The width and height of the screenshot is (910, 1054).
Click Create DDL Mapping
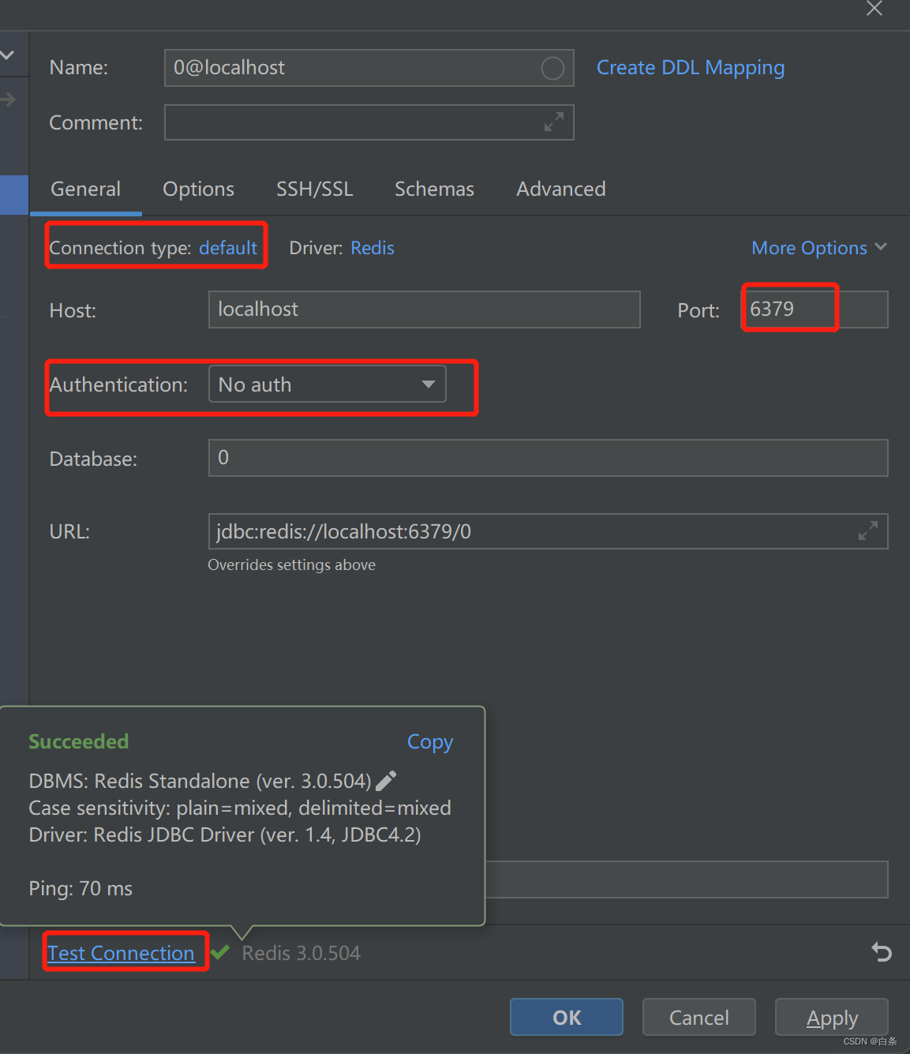coord(690,68)
